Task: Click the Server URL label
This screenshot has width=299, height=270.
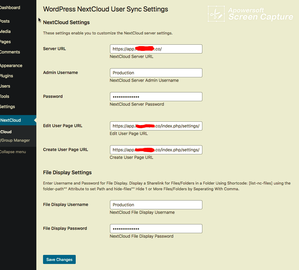Action: point(54,49)
